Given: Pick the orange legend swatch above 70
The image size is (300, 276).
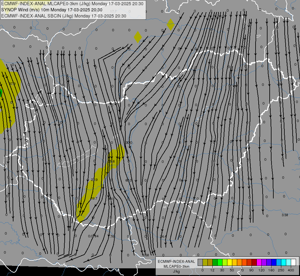Looking at the screenshot, I should pos(240,262).
